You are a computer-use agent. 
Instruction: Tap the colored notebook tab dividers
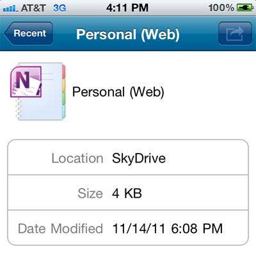coord(63,92)
